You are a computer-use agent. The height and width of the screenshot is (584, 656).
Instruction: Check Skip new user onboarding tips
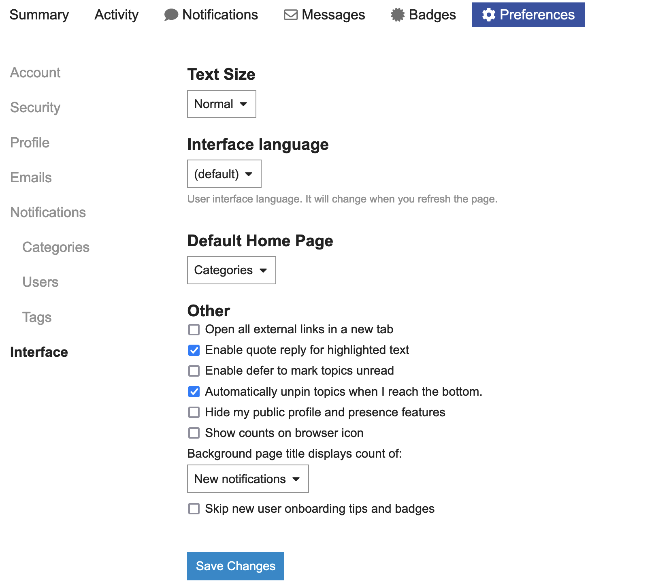[x=194, y=509]
